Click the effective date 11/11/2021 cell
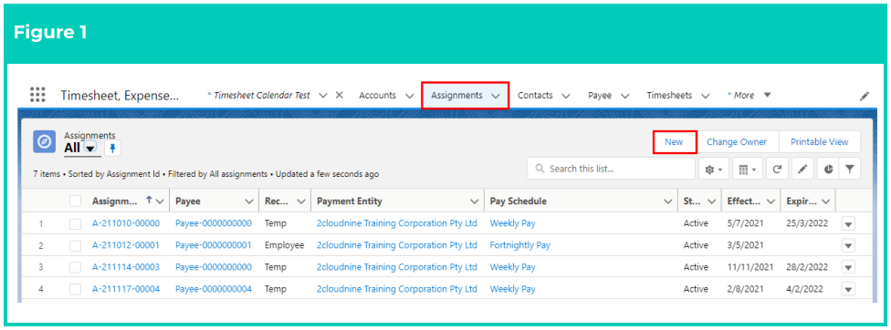891x330 pixels. [750, 267]
